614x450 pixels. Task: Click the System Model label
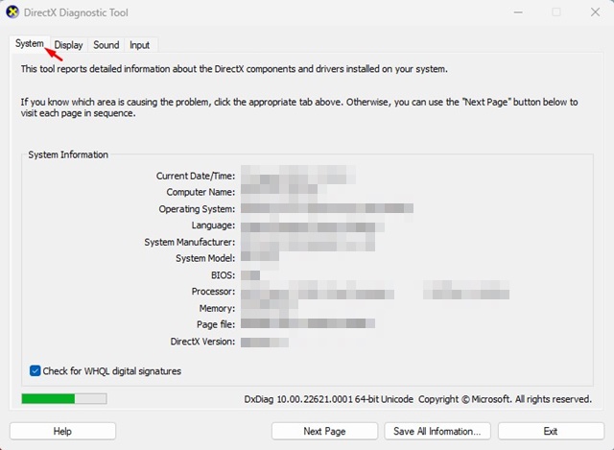205,258
